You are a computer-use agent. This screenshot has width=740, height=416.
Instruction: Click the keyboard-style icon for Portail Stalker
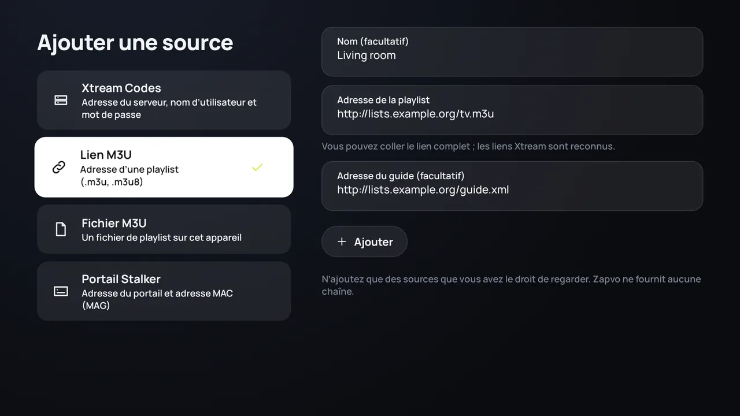pyautogui.click(x=61, y=291)
